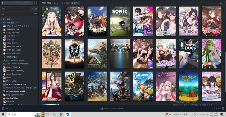The width and height of the screenshot is (226, 117).
Task: Show hidden tray icons chevron
Action: point(192,114)
